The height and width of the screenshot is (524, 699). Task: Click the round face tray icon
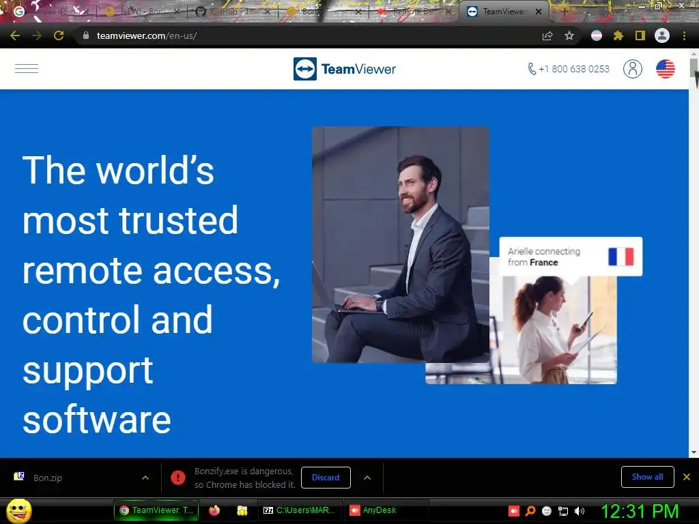click(547, 511)
